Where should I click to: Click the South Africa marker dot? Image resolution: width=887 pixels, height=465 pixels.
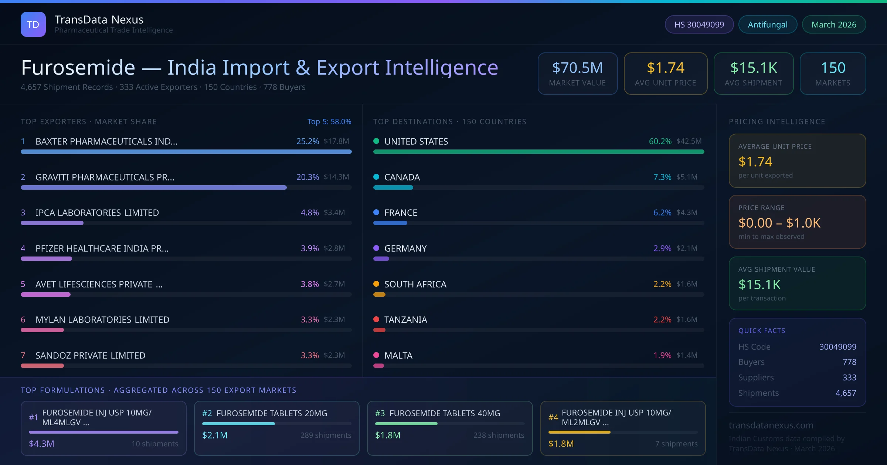(377, 284)
